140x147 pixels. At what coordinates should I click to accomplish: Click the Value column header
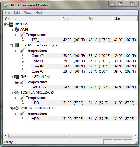[74, 19]
